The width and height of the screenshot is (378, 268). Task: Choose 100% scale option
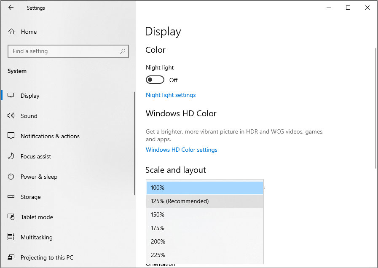click(x=204, y=188)
